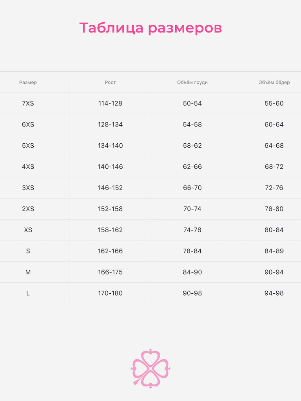The image size is (301, 401).
Task: Click the 'Объём груди' column header
Action: point(192,83)
